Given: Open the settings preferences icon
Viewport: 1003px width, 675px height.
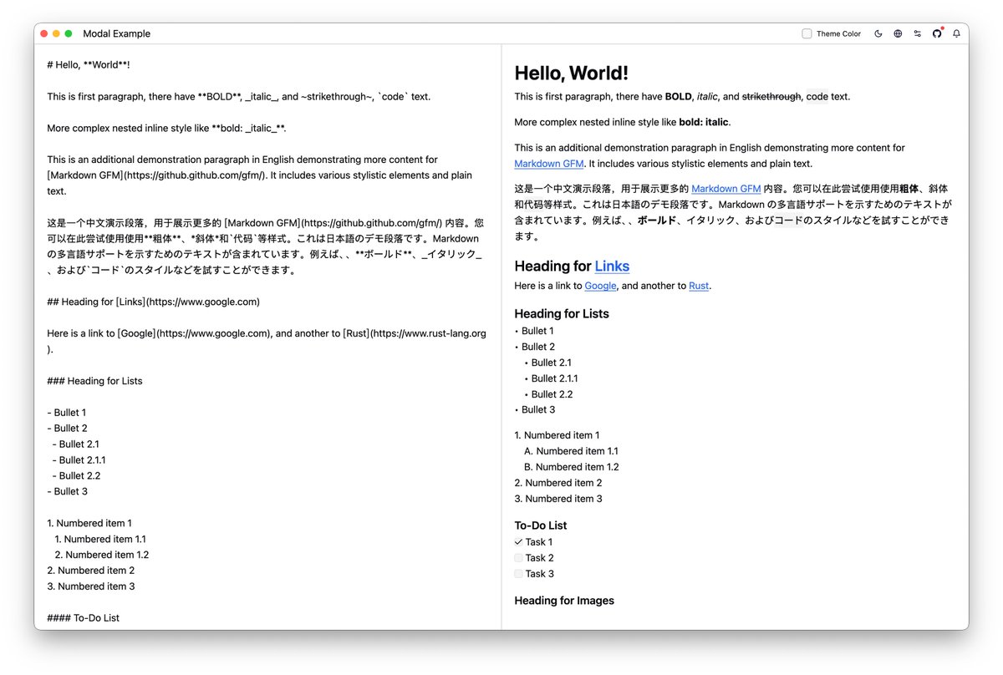Looking at the screenshot, I should pos(917,33).
